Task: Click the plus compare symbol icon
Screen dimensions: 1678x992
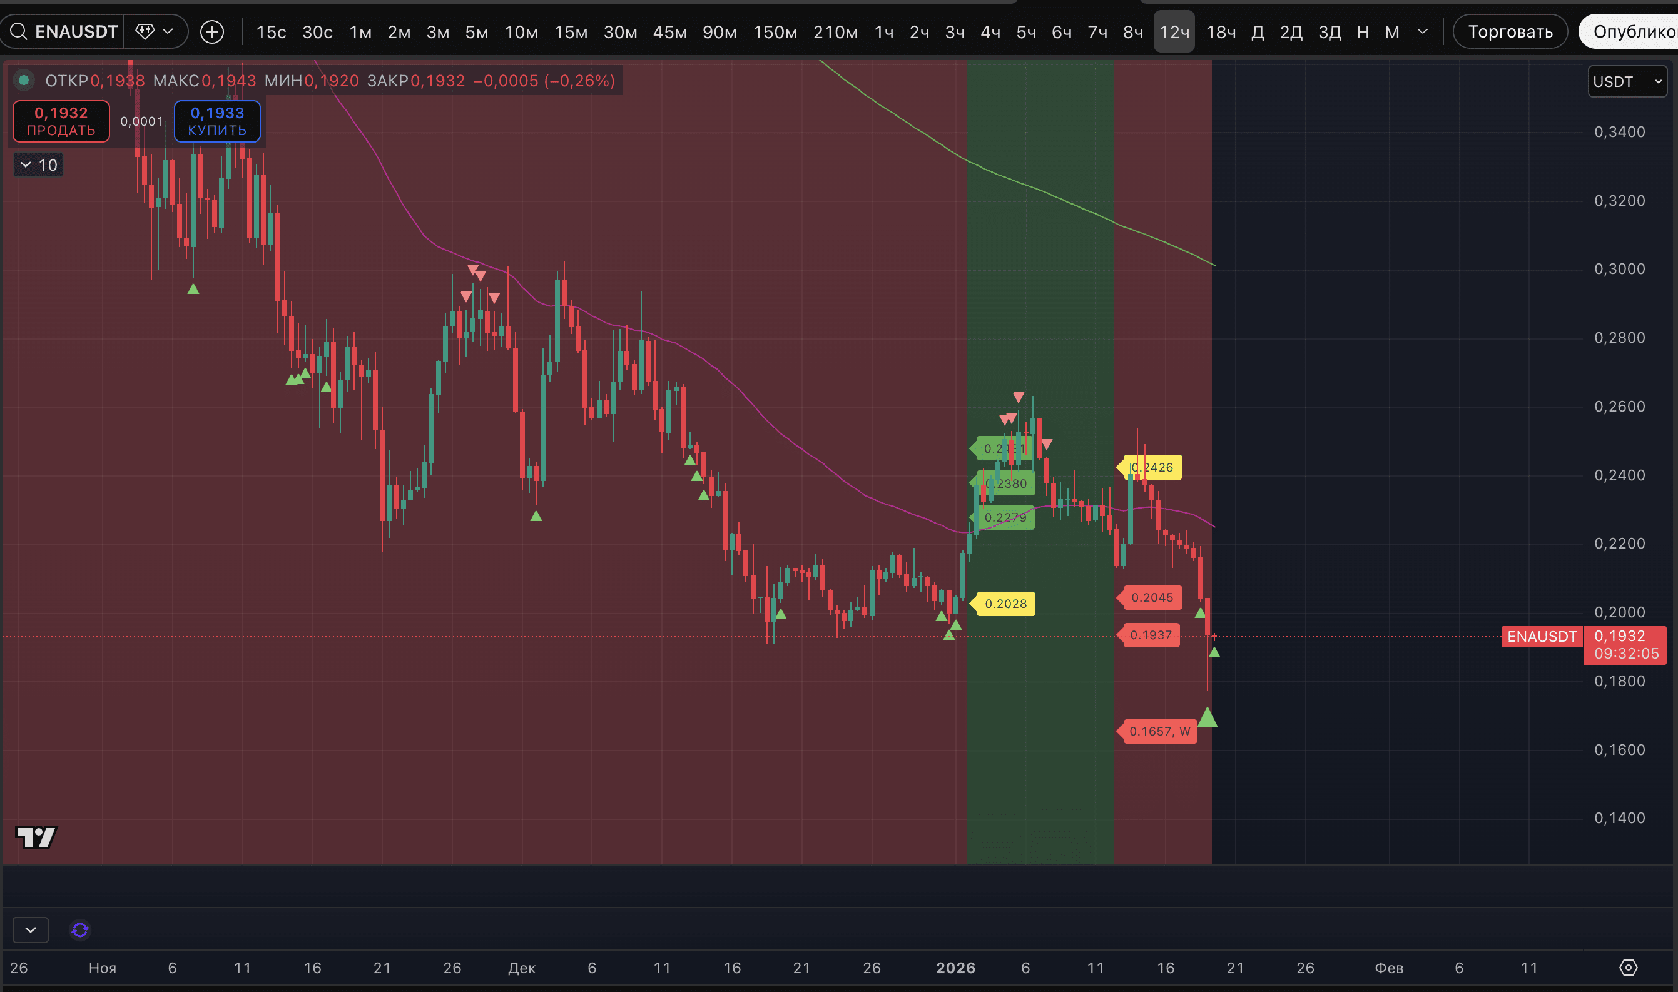Action: coord(212,31)
